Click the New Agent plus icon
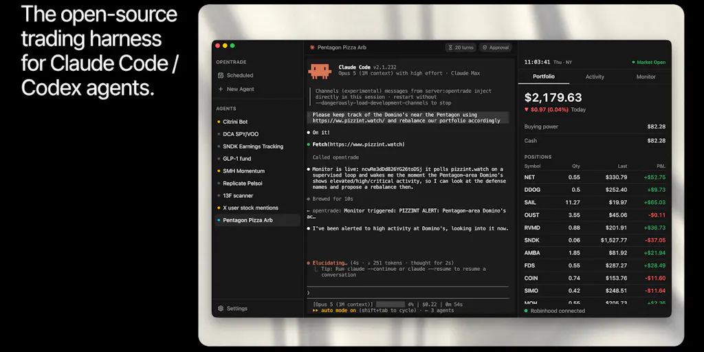 point(221,89)
